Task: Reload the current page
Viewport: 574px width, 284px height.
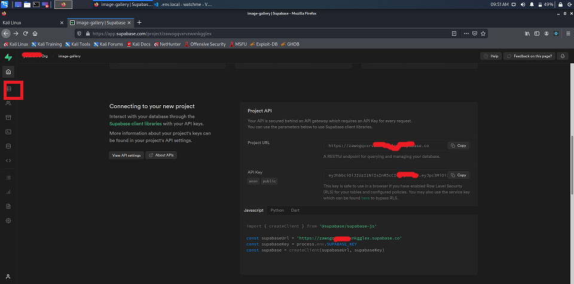Action: [x=26, y=33]
